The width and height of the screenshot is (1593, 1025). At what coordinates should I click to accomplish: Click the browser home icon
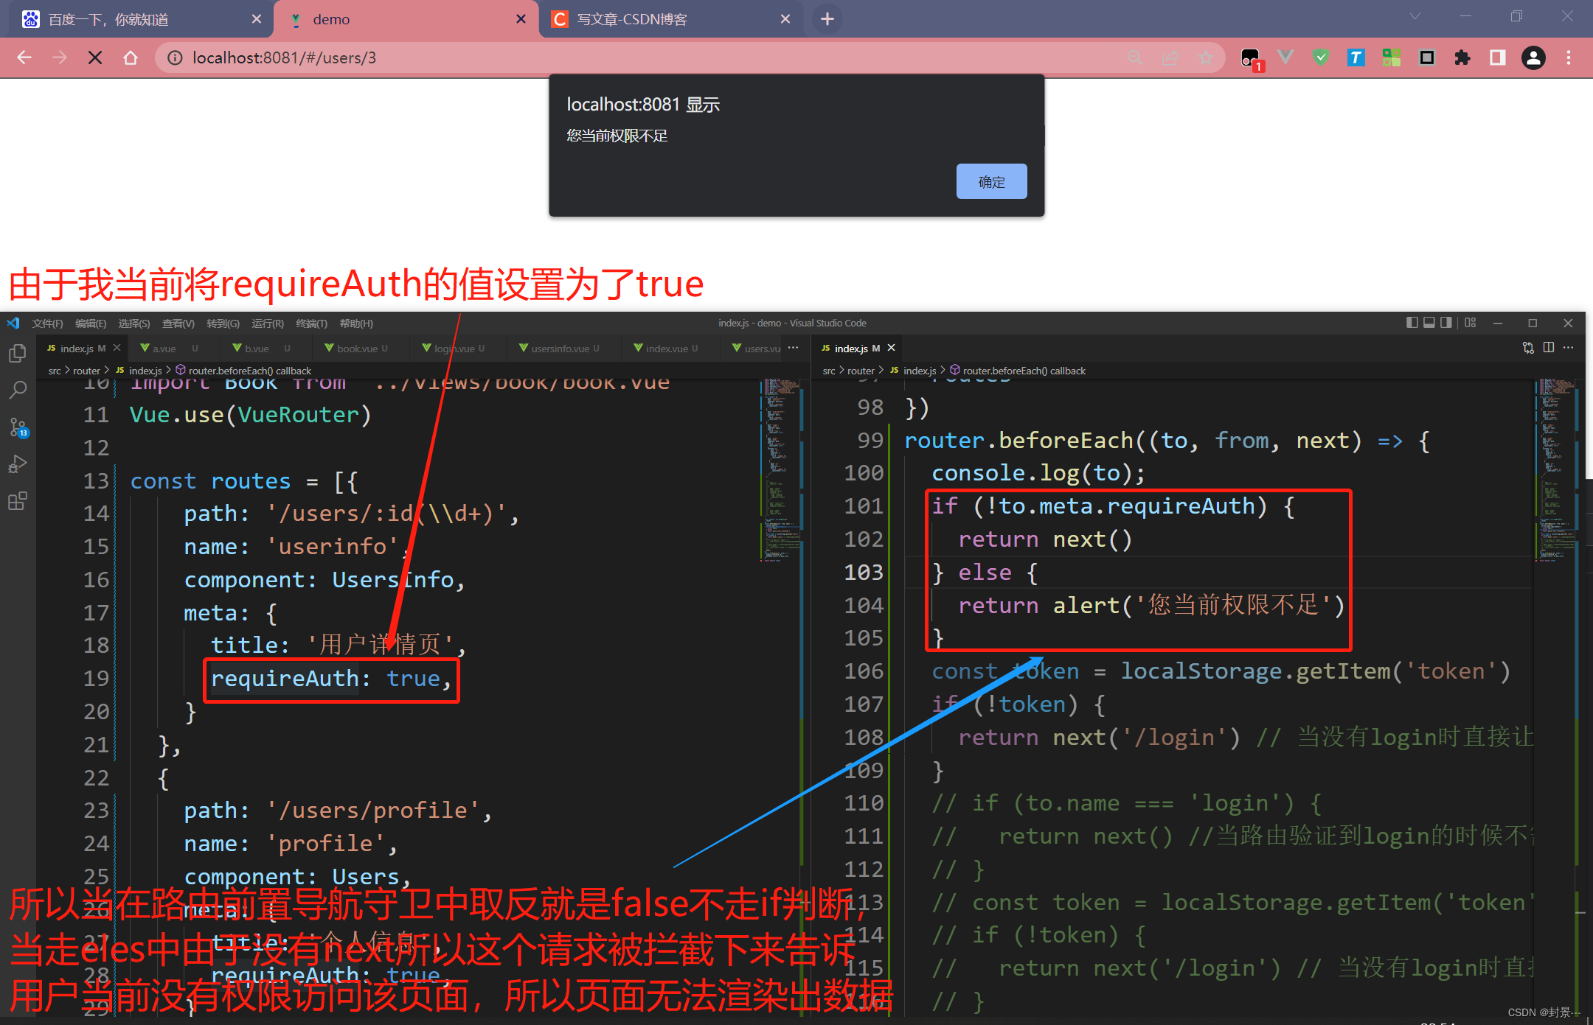pos(131,57)
